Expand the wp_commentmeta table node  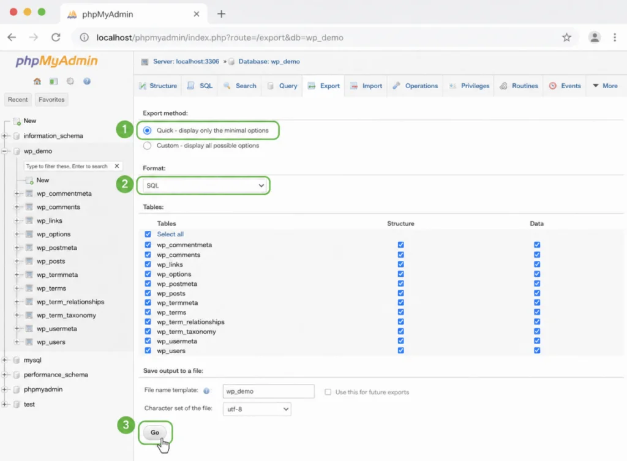17,193
